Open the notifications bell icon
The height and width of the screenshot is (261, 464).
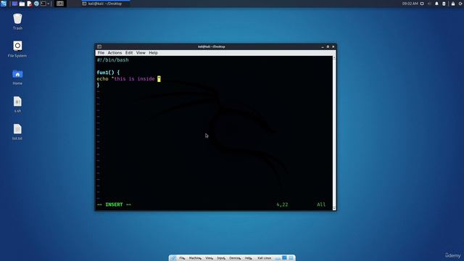pyautogui.click(x=436, y=4)
